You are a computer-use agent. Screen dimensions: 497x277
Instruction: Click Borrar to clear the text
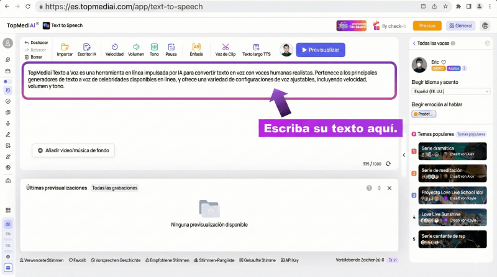[x=34, y=57]
